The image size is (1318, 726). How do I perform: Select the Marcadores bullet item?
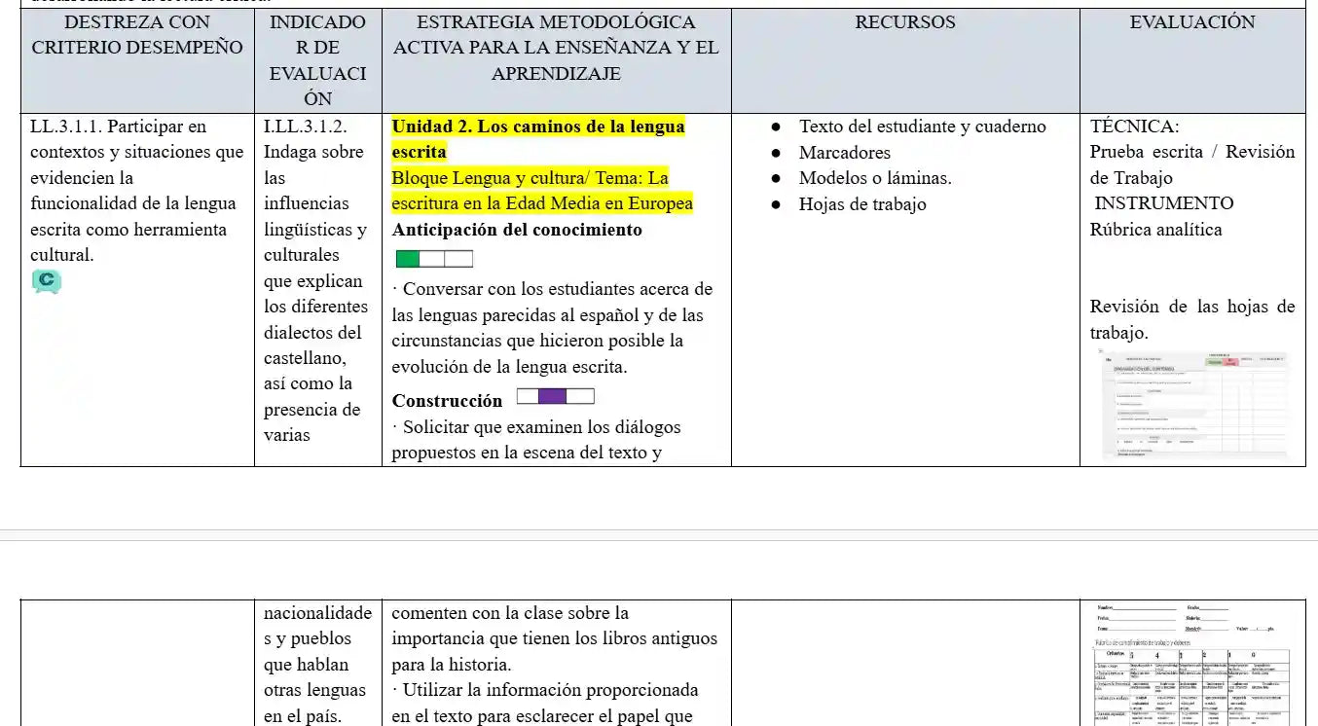coord(844,153)
